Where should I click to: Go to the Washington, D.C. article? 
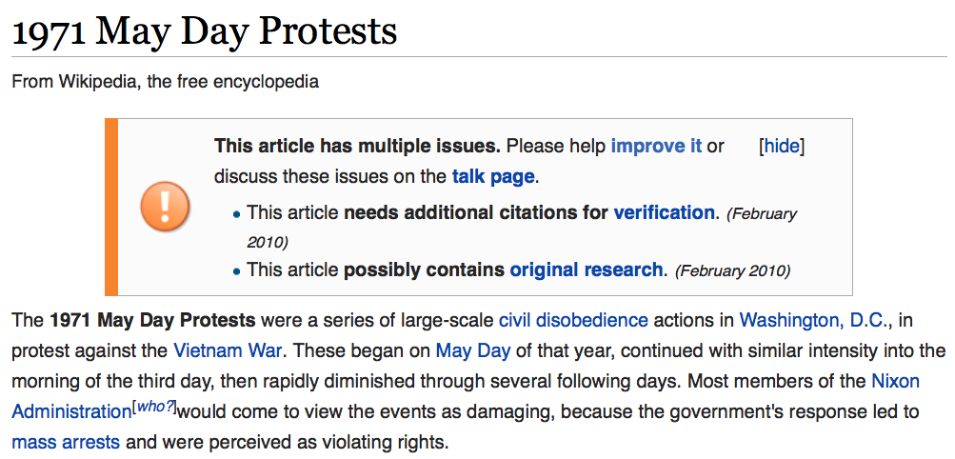(x=814, y=320)
